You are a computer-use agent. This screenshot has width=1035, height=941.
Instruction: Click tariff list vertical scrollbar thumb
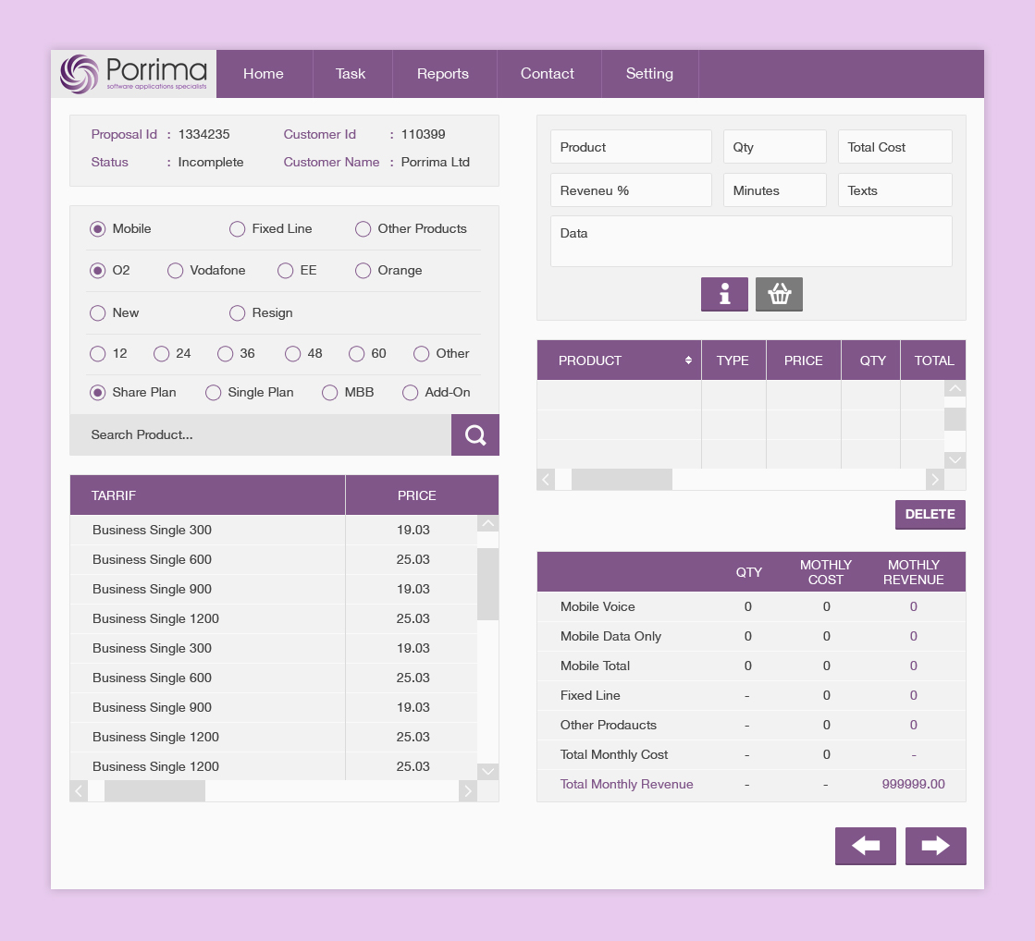[x=487, y=584]
